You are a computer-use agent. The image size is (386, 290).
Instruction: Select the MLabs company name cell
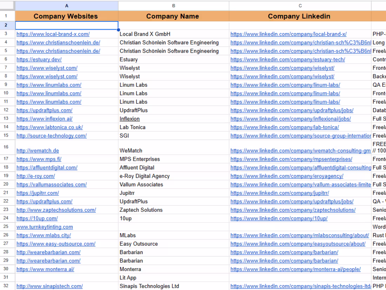pyautogui.click(x=174, y=235)
